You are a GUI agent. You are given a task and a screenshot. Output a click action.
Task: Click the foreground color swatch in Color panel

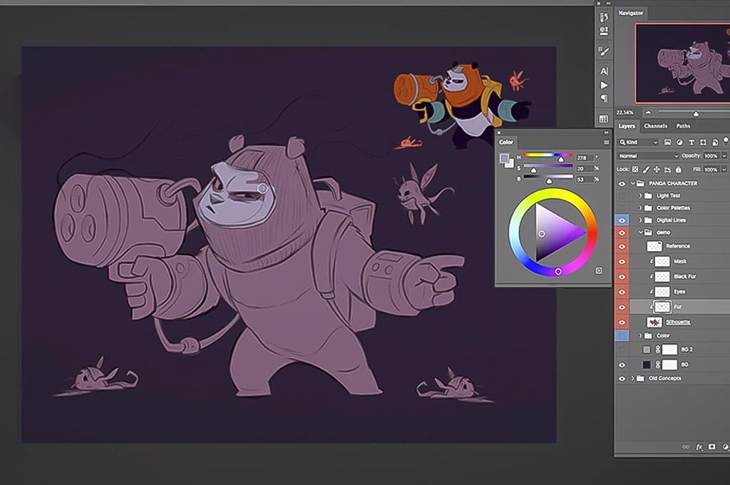pos(504,158)
